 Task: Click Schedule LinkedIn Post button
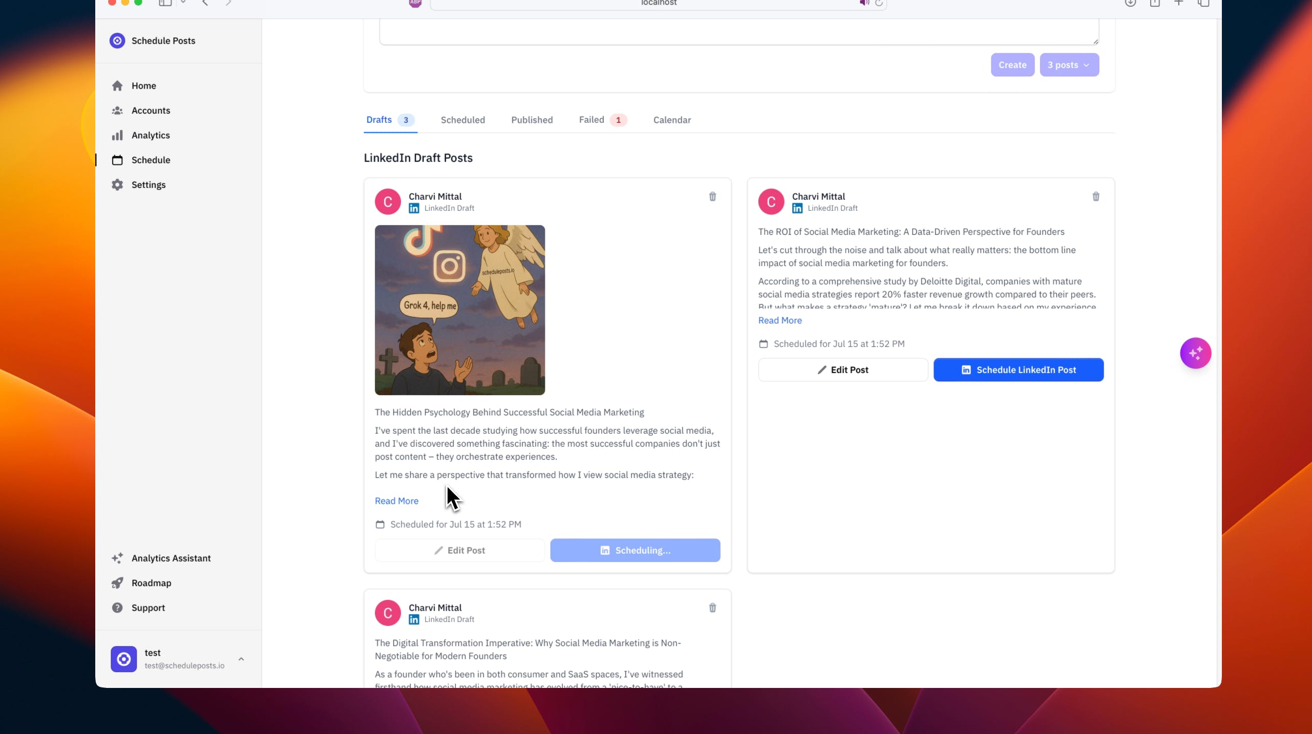pos(1018,370)
